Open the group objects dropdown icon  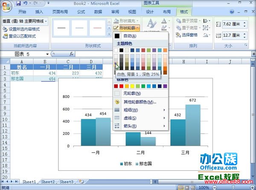[207, 28]
